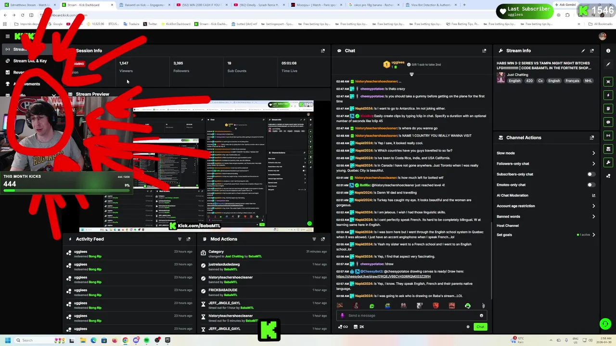This screenshot has width=616, height=346.
Task: Open AI Chat Moderation external link icon
Action: [x=593, y=196]
